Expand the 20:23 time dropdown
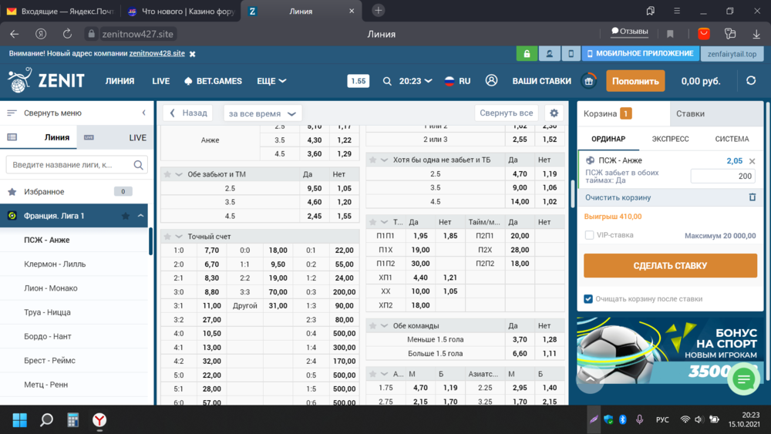Image resolution: width=771 pixels, height=434 pixels. 416,81
